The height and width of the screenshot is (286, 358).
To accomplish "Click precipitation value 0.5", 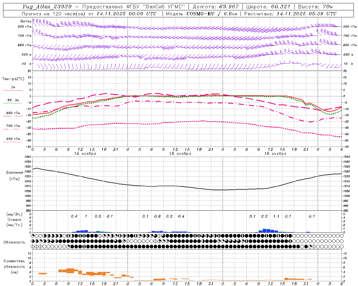I will coord(98,216).
